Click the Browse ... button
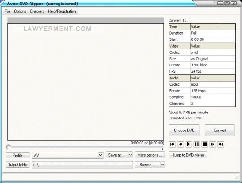The image size is (242, 183). click(x=147, y=165)
